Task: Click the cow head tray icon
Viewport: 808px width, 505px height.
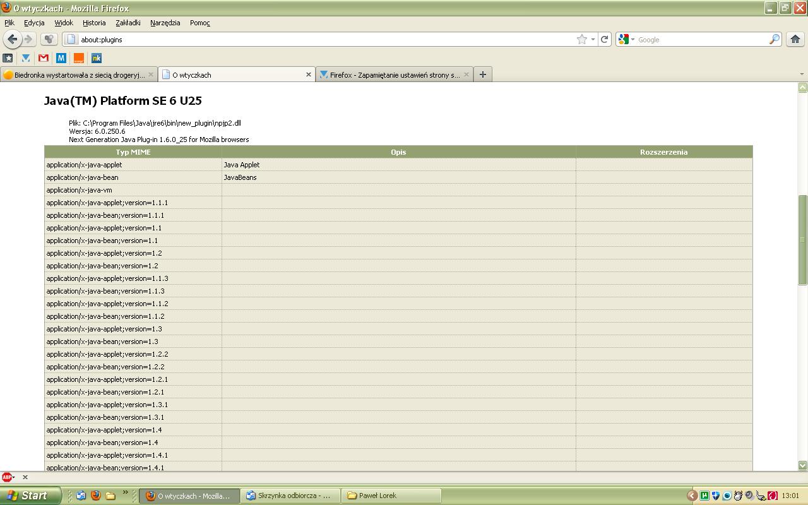Action: click(737, 496)
